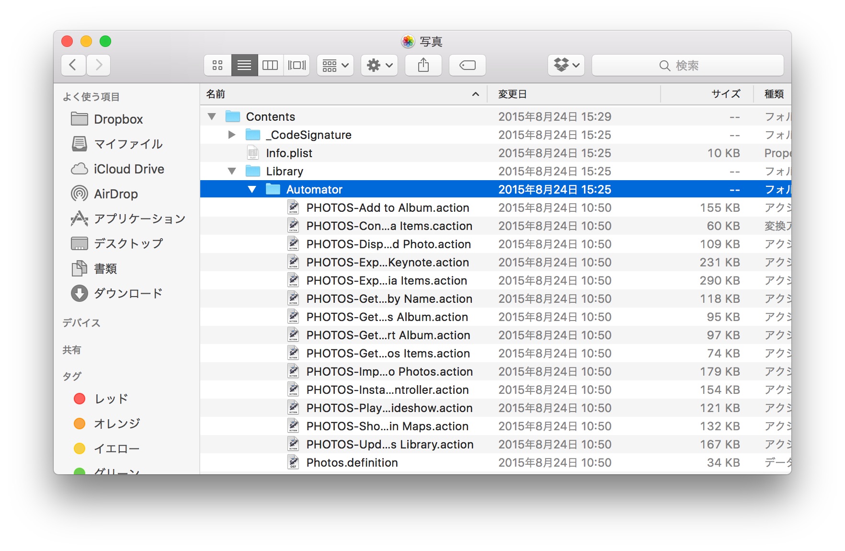Open AirDrop in the sidebar
This screenshot has height=551, width=845.
pos(104,194)
